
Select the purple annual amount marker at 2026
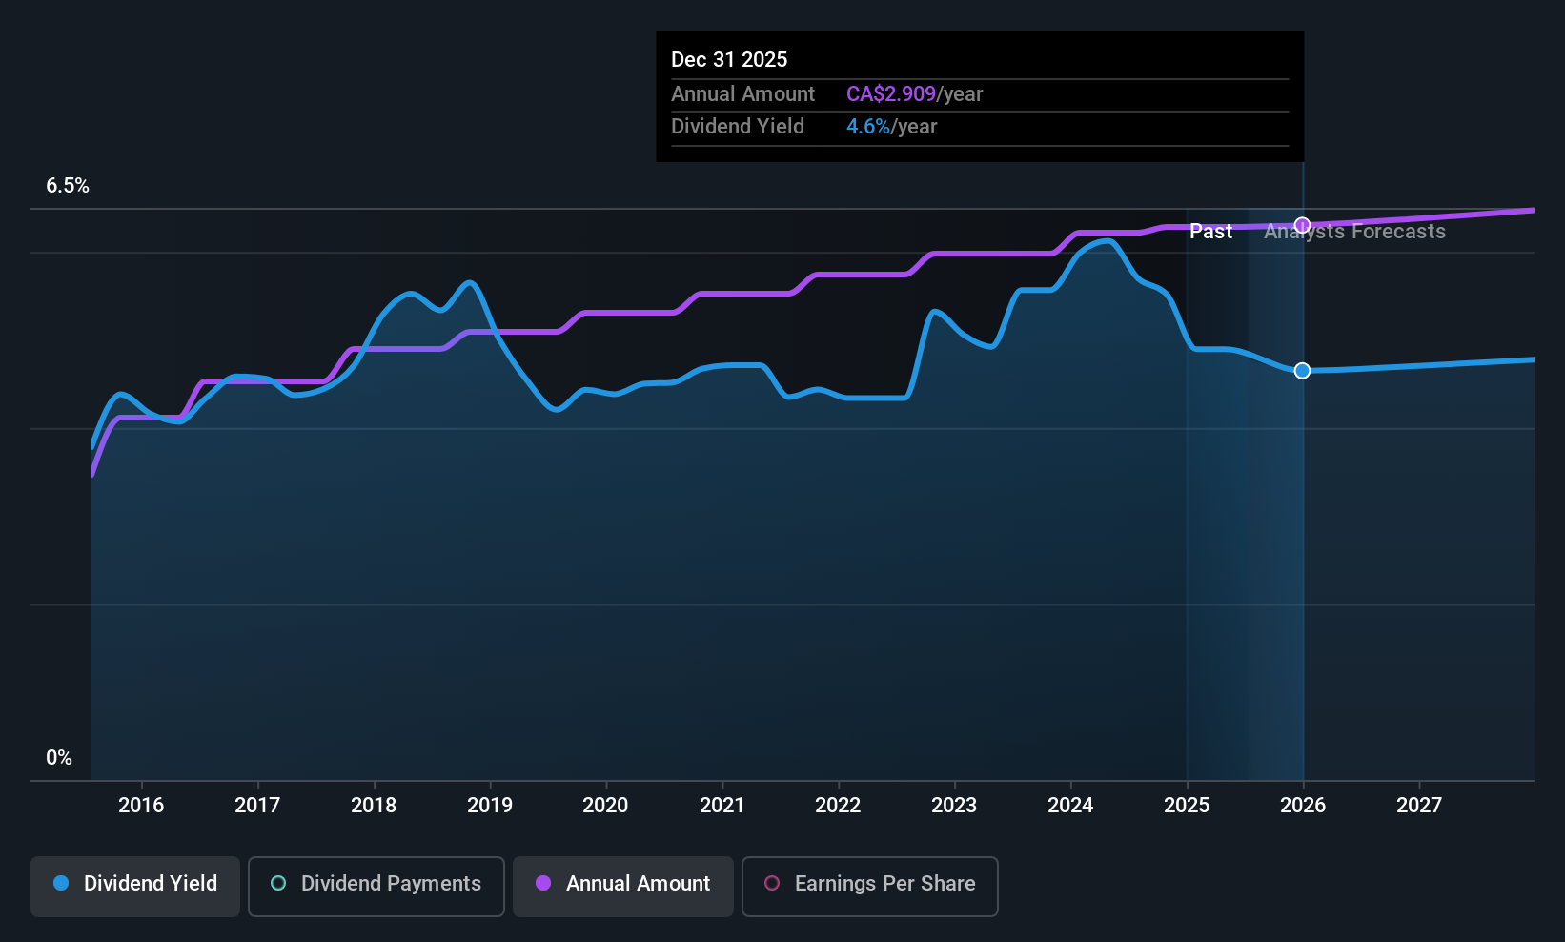[x=1303, y=225]
